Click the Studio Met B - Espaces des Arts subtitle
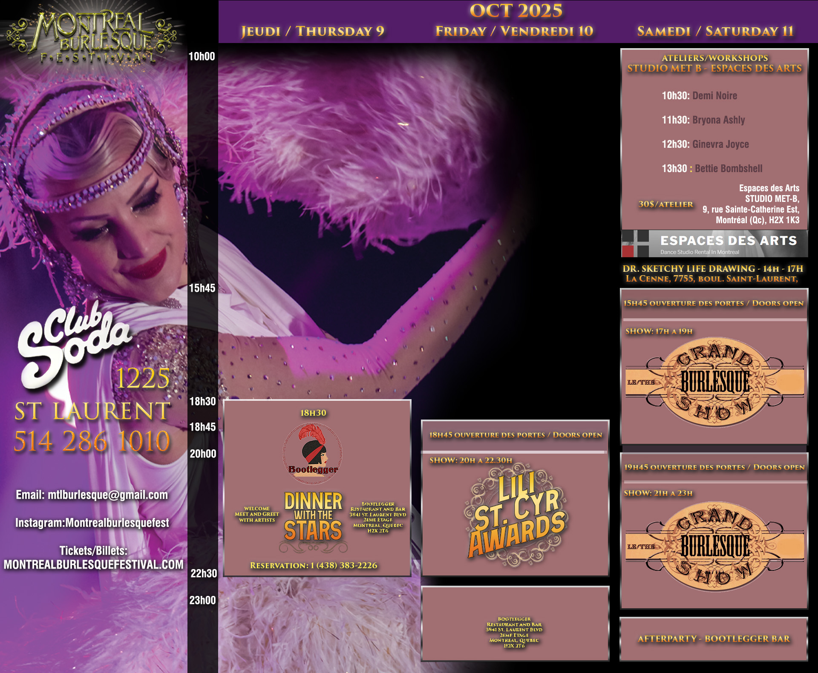This screenshot has width=818, height=673. (714, 68)
